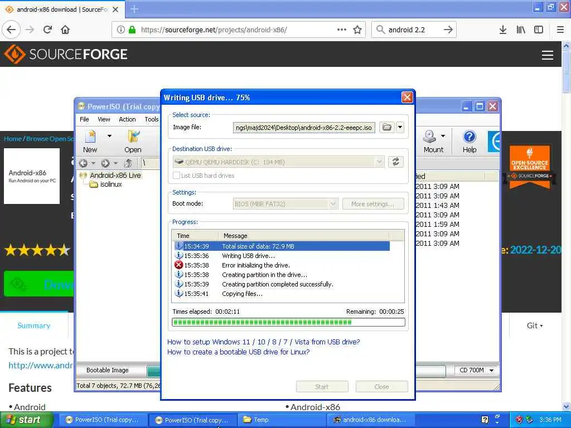Viewport: 571px width, 428px height.
Task: Click the Image file path field
Action: point(304,128)
